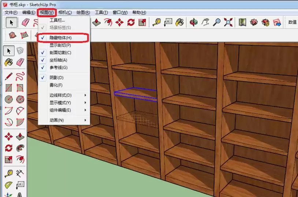Activate the Move tool in the horizontal toolbar
The image size is (298, 197).
coord(119,22)
